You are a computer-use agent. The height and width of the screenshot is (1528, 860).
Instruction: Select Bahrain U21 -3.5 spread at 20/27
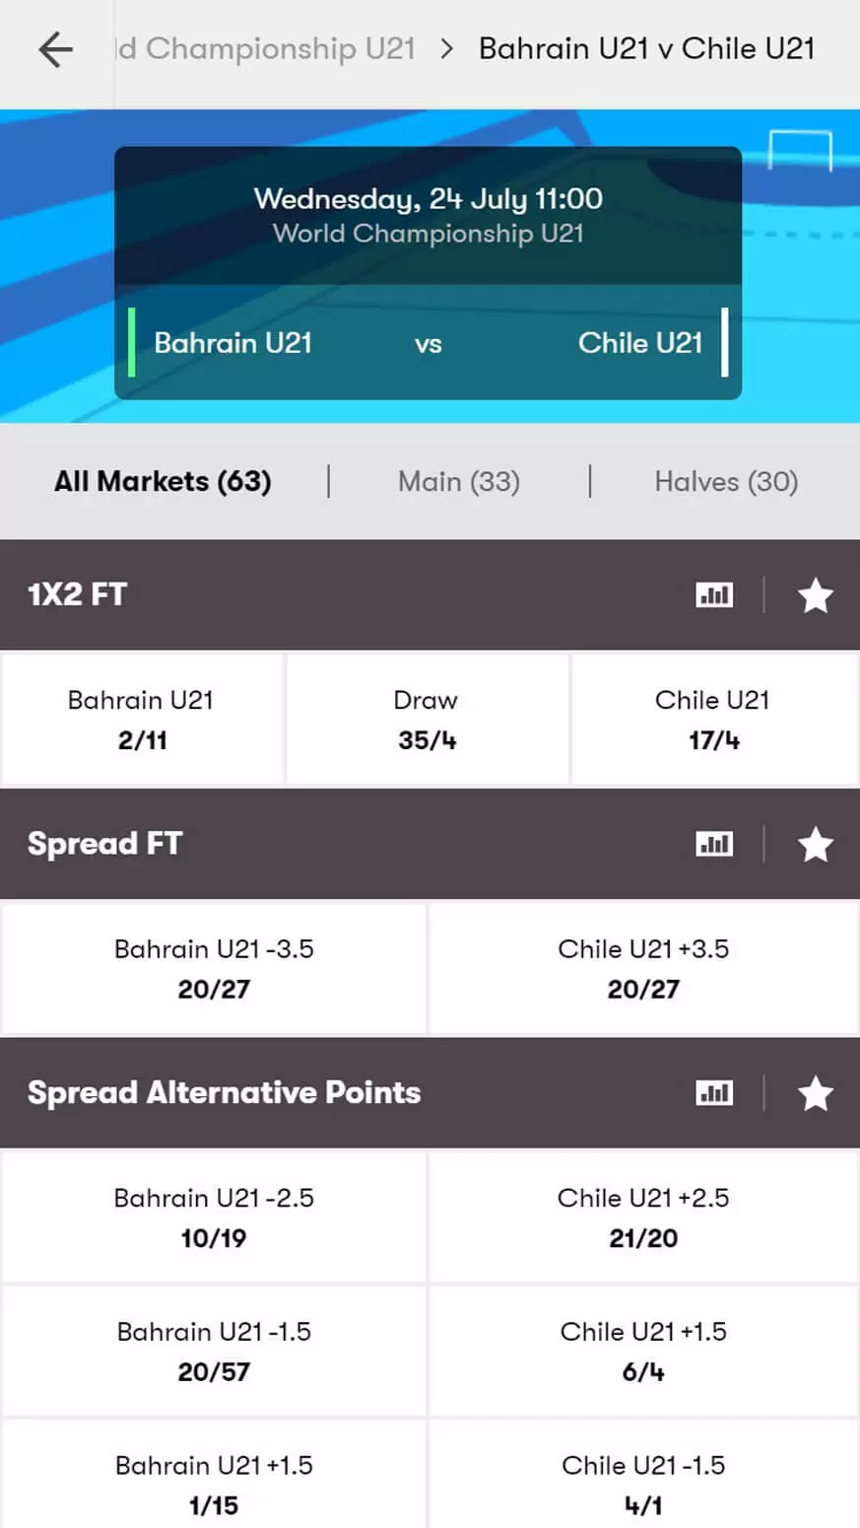[214, 968]
